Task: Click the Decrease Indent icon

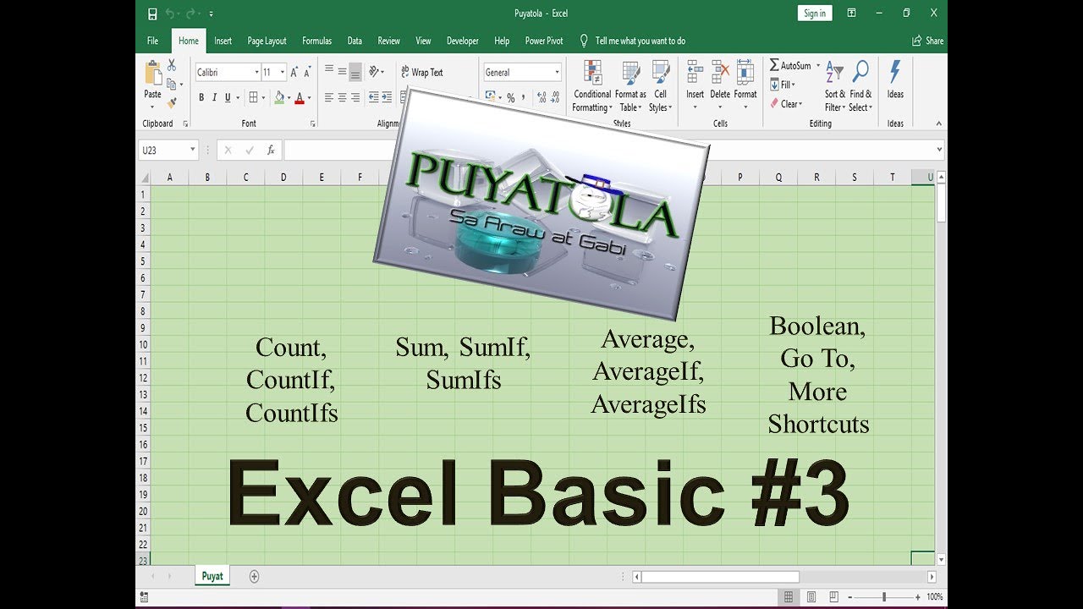Action: tap(373, 97)
